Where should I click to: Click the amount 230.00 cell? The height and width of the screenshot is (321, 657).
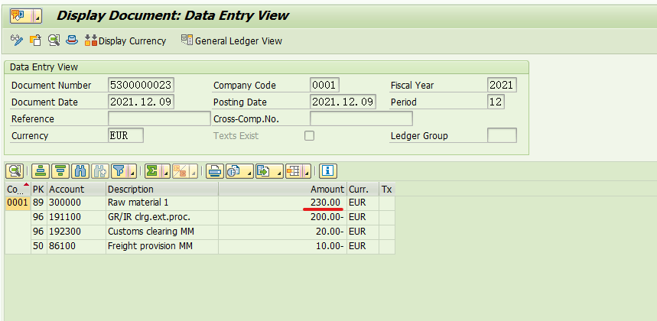tap(283, 203)
